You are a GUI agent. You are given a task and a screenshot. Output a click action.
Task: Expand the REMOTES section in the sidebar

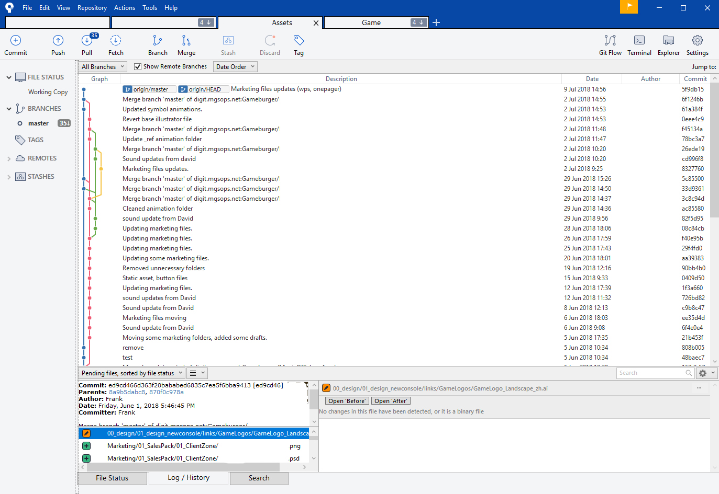coord(9,158)
